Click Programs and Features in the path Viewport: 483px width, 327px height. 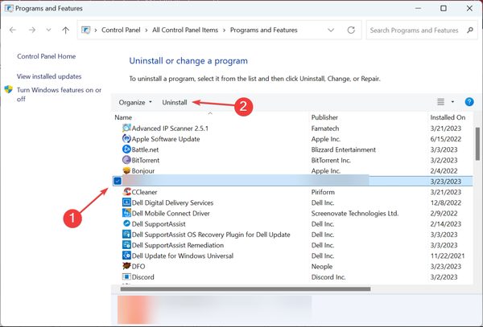(x=264, y=30)
